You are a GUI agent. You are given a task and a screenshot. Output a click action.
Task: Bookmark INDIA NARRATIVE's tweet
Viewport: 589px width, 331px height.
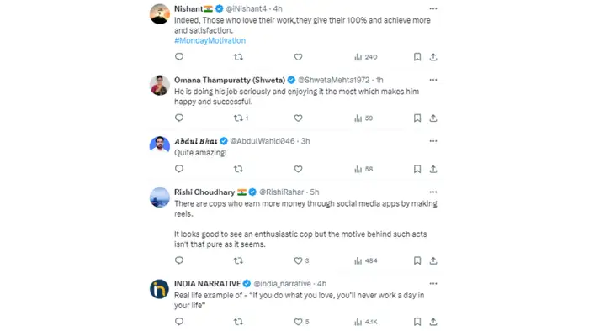pyautogui.click(x=417, y=322)
